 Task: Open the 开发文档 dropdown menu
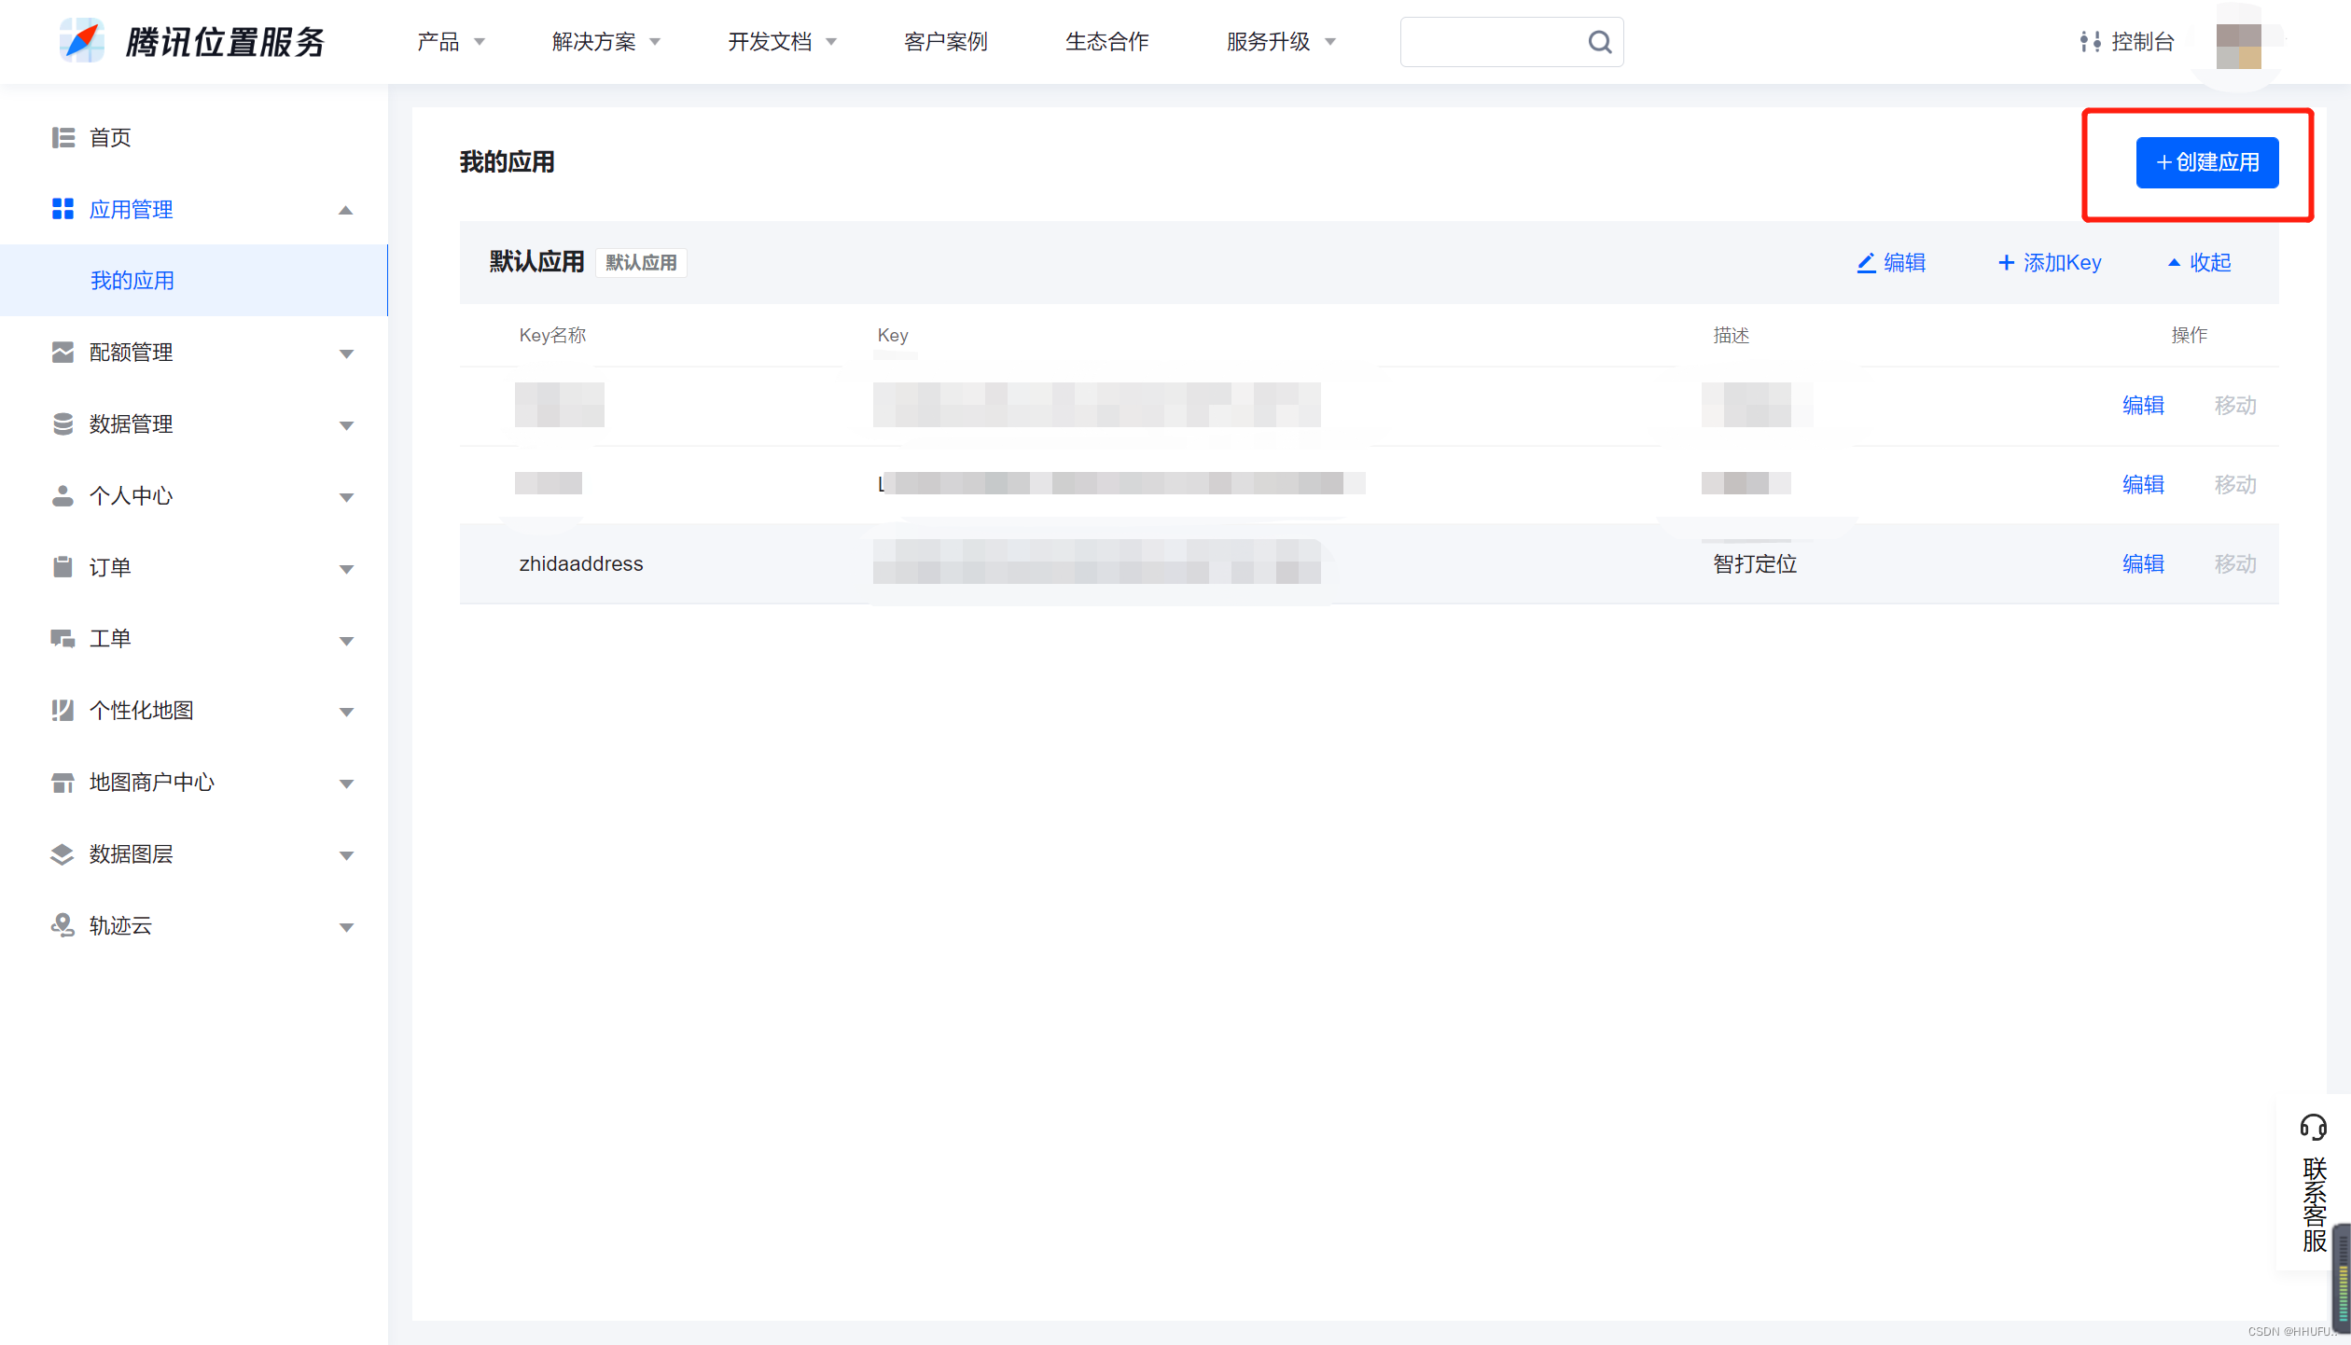(782, 42)
